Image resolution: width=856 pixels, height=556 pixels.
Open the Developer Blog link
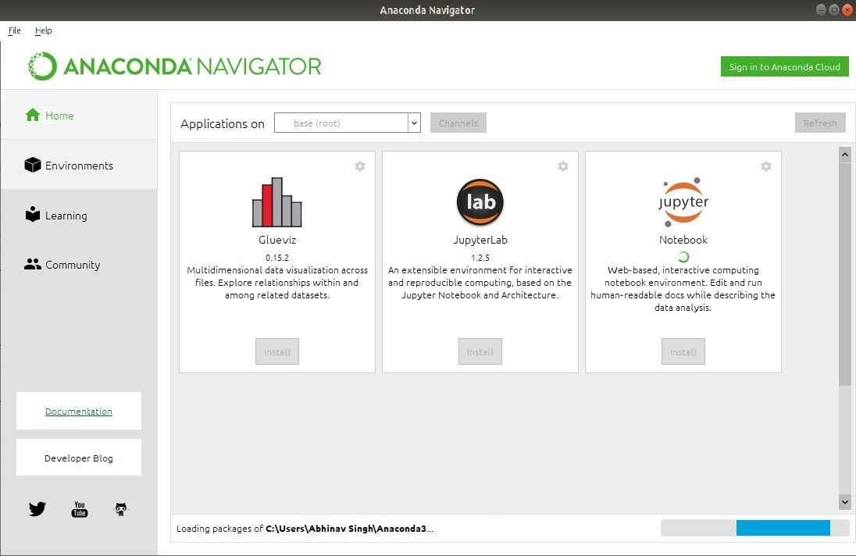click(x=79, y=458)
